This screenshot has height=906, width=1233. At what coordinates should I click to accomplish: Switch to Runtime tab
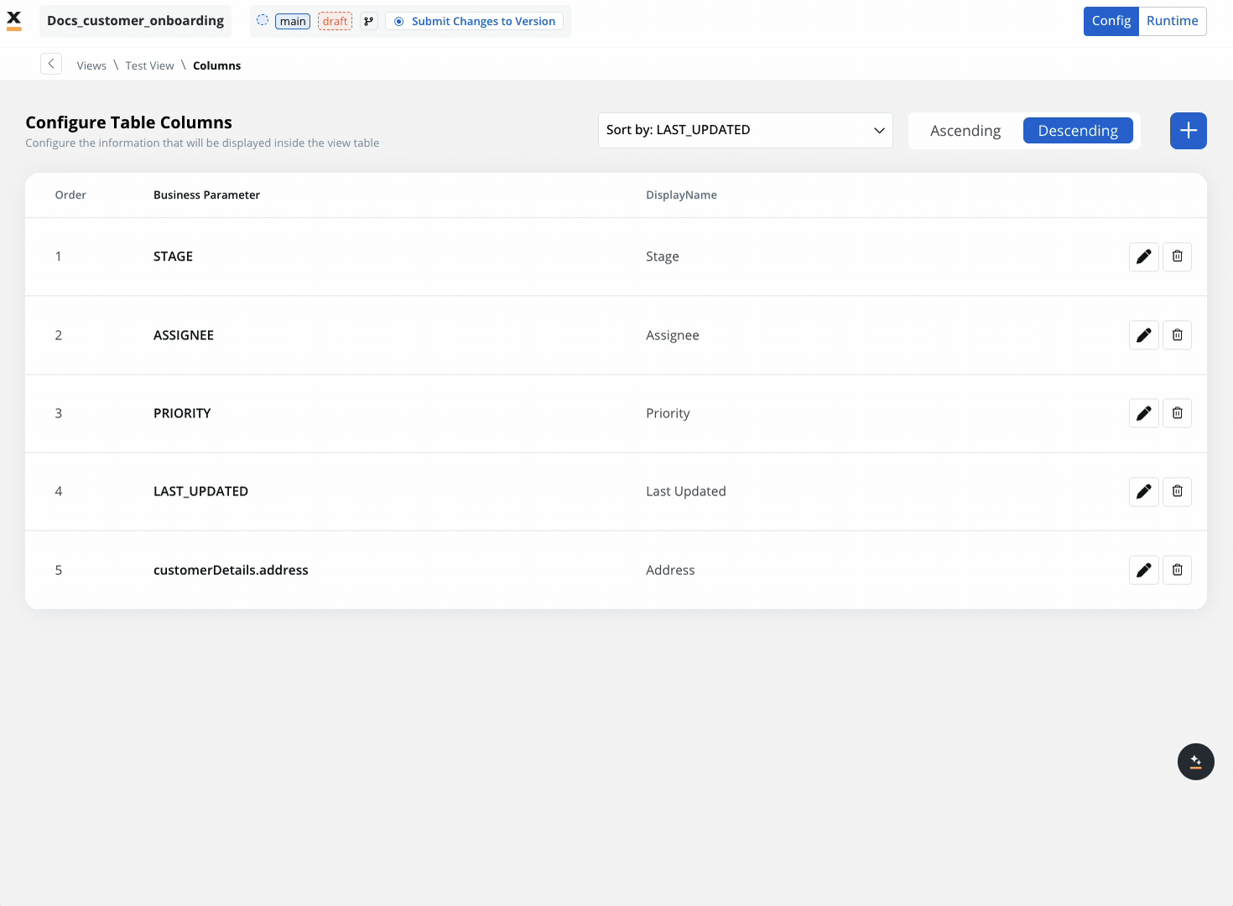[1172, 21]
